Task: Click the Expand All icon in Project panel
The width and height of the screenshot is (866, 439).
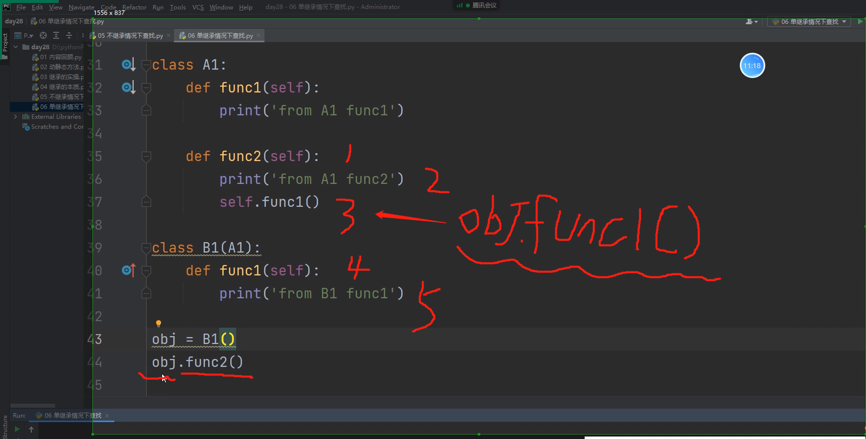Action: tap(56, 35)
